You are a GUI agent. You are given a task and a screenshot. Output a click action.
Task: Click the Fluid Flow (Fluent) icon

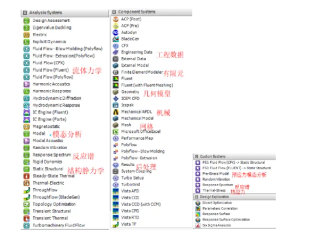point(27,70)
